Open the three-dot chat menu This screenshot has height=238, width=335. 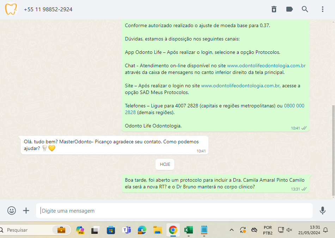[323, 9]
